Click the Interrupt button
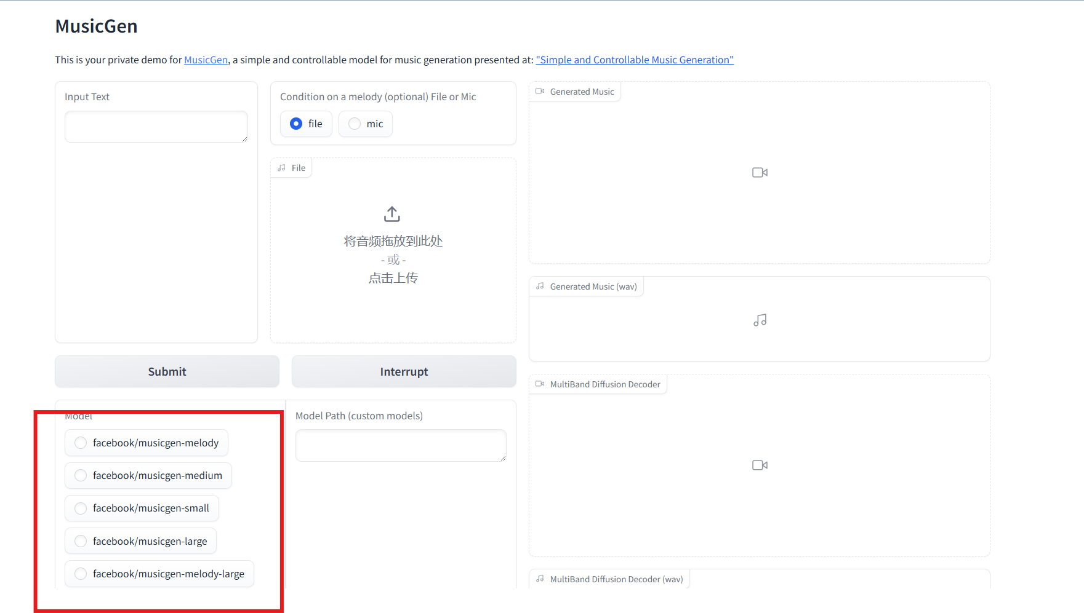Image resolution: width=1084 pixels, height=613 pixels. 404,371
